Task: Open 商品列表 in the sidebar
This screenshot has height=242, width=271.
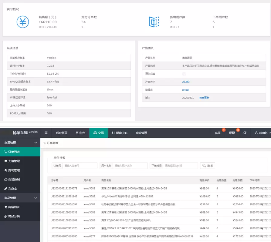Action: (14, 207)
